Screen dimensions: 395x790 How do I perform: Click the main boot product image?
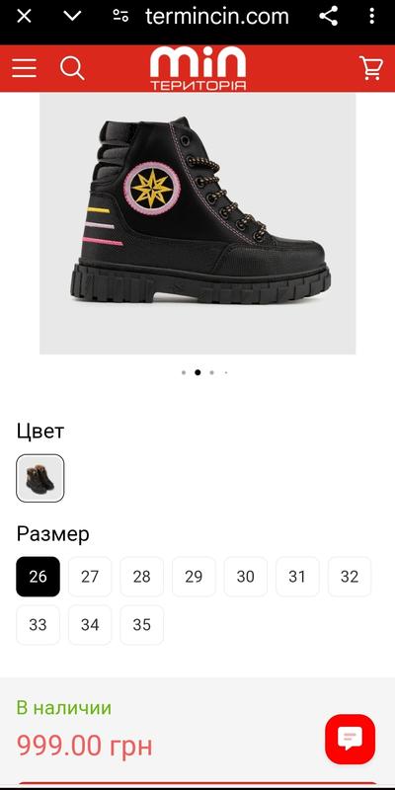pyautogui.click(x=197, y=224)
